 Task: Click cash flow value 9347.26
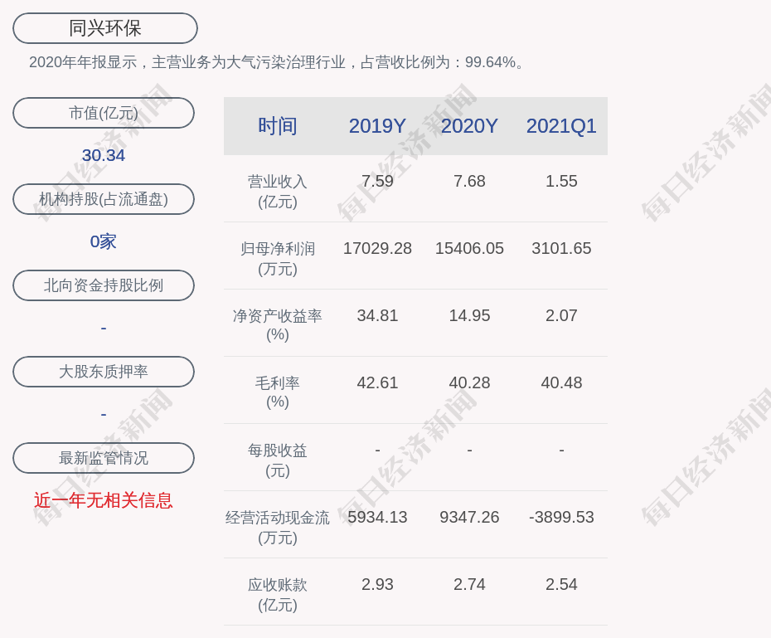click(x=469, y=517)
